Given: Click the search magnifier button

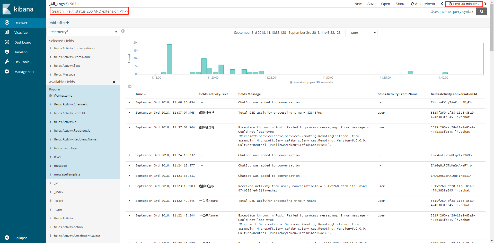Looking at the screenshot, I should pyautogui.click(x=481, y=11).
